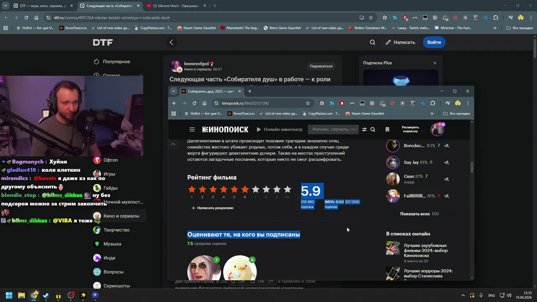The image size is (537, 302).
Task: Follow user Borodac... with add-person icon
Action: [447, 146]
